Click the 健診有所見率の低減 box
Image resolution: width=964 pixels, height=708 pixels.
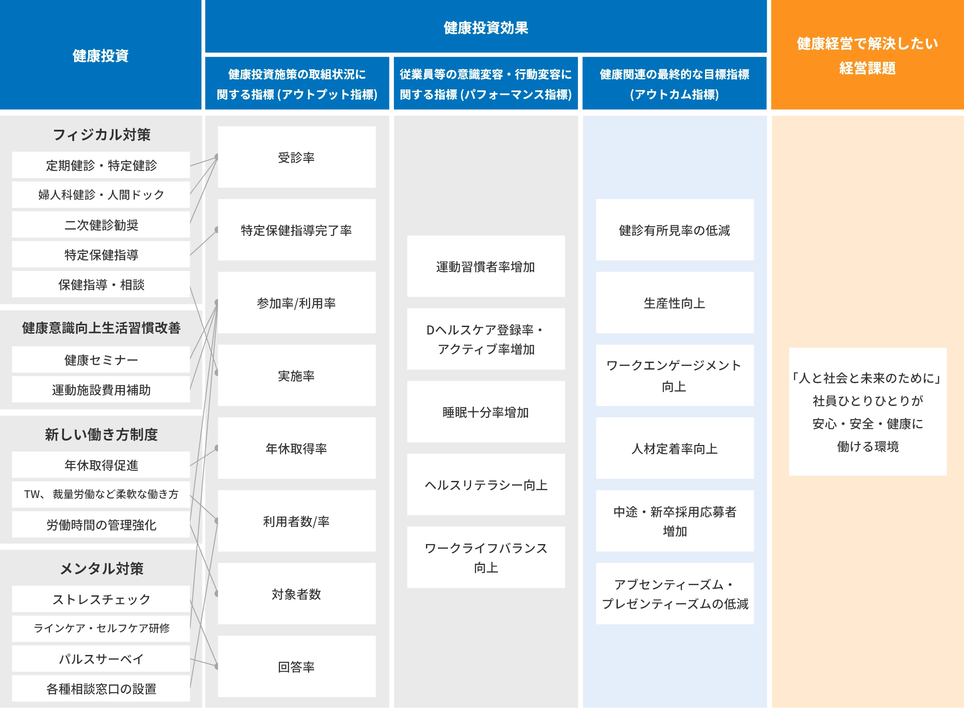pos(674,230)
